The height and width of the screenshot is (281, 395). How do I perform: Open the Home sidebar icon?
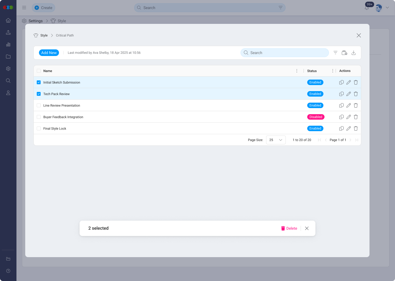click(8, 20)
